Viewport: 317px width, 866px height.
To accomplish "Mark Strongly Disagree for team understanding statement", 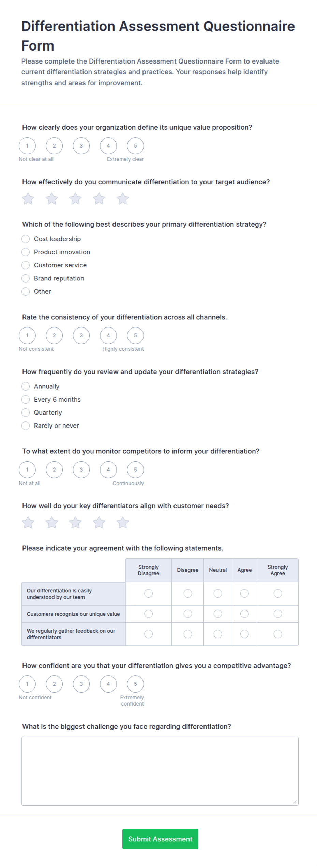I will (x=149, y=593).
